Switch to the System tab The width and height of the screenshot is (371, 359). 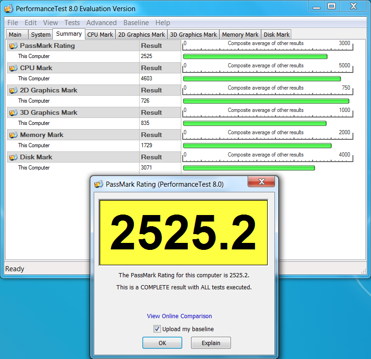(x=40, y=34)
